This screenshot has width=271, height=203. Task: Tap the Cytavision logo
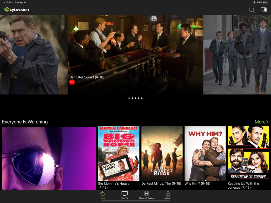click(17, 9)
